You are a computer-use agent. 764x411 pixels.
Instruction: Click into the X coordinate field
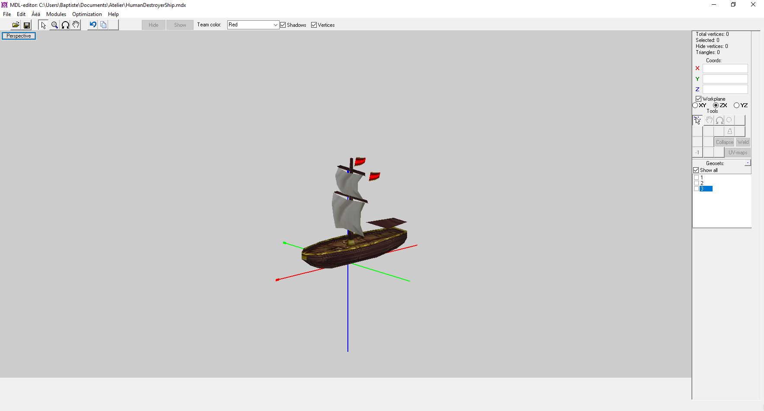(725, 68)
